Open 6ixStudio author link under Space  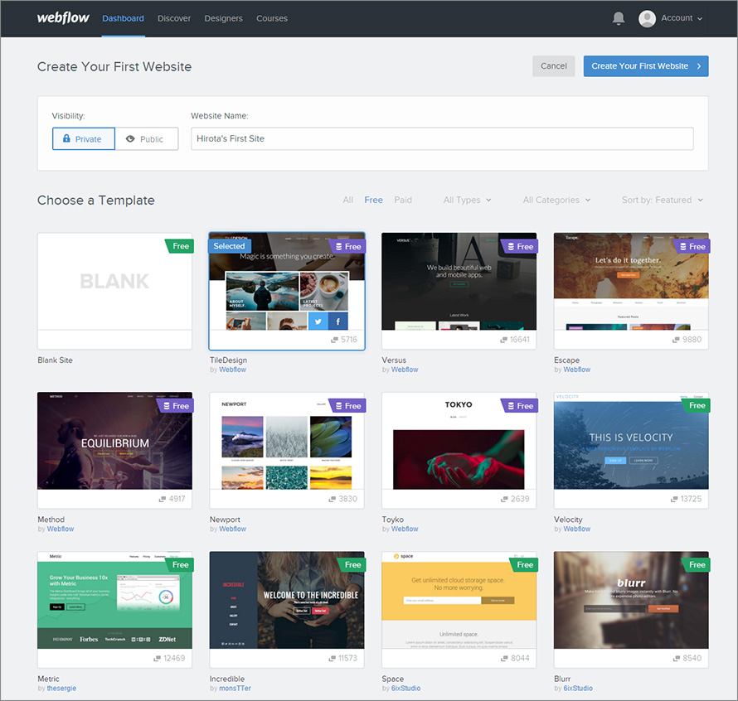405,689
